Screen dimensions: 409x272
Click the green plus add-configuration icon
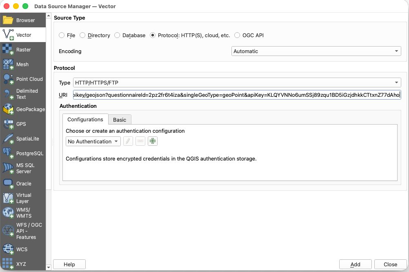[x=153, y=141]
